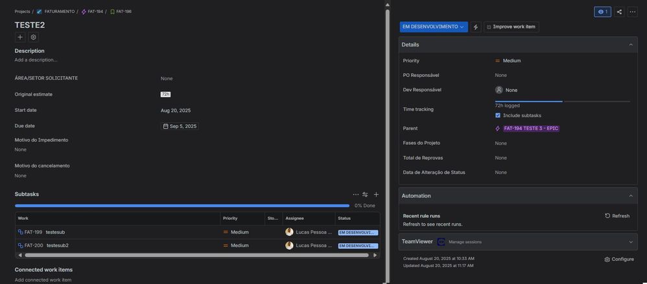Click the apps icon next to the plus button
This screenshot has height=284, width=647.
(x=34, y=37)
